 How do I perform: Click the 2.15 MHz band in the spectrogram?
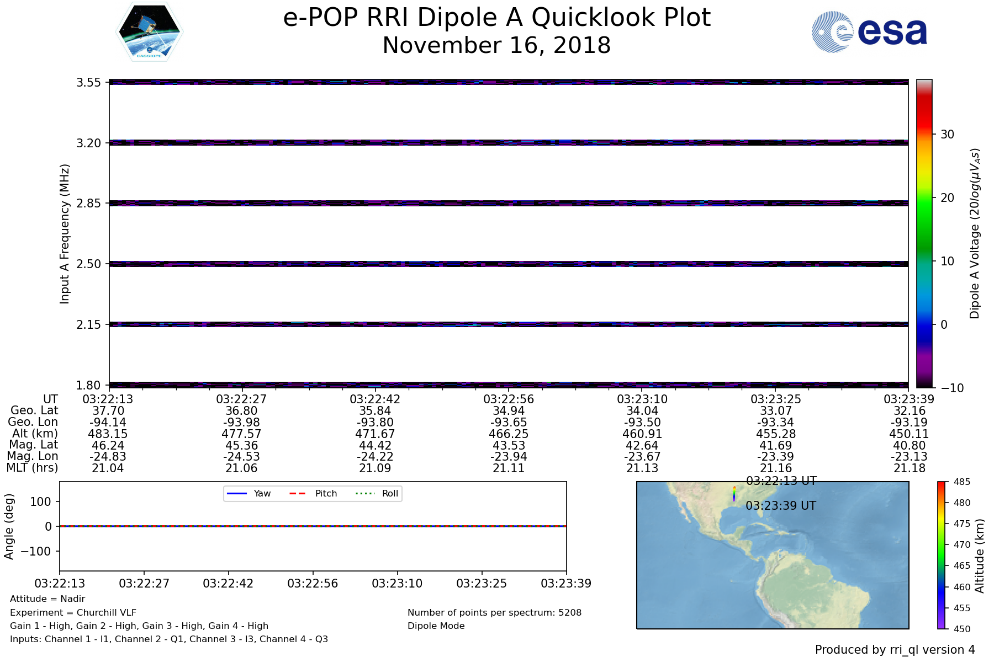(x=508, y=324)
